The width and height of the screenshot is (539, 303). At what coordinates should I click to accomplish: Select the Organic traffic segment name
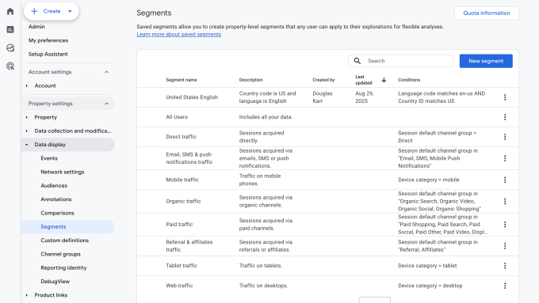pos(183,202)
